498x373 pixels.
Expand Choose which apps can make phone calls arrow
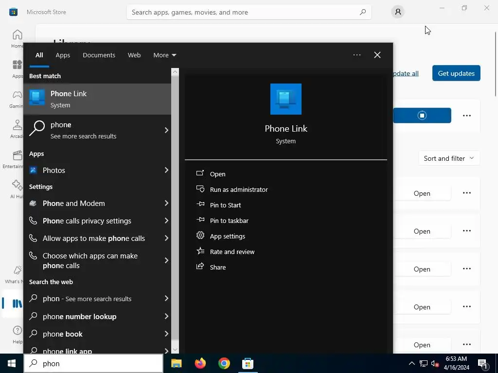[x=166, y=261]
